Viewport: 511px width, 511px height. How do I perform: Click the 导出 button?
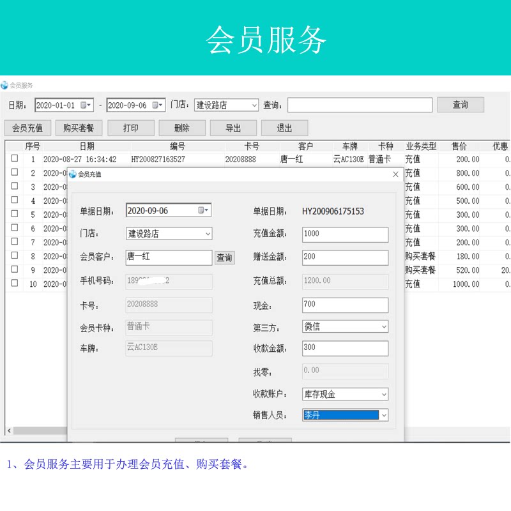(233, 128)
